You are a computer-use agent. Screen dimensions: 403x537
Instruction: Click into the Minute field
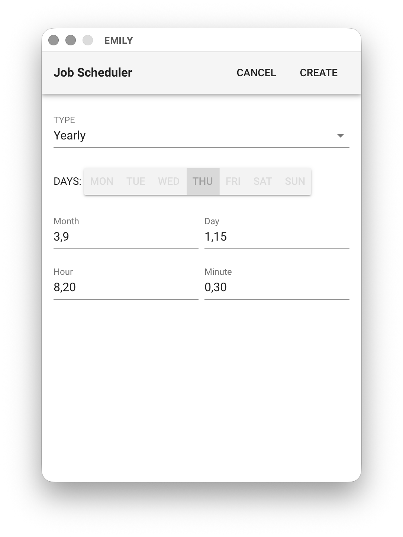(277, 287)
